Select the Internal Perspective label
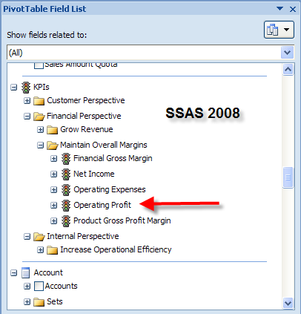 pos(83,236)
